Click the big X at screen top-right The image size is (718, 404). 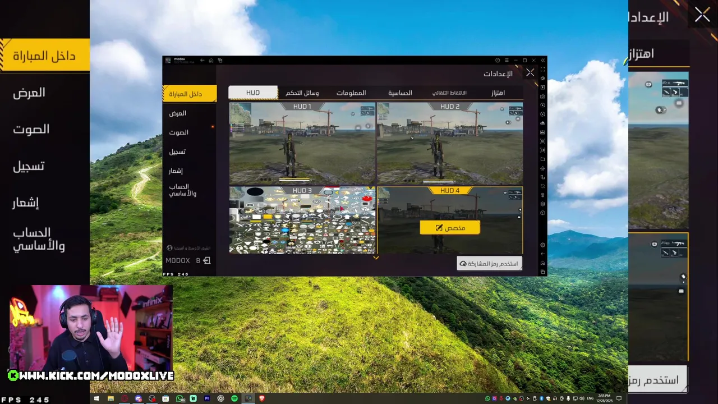[702, 15]
